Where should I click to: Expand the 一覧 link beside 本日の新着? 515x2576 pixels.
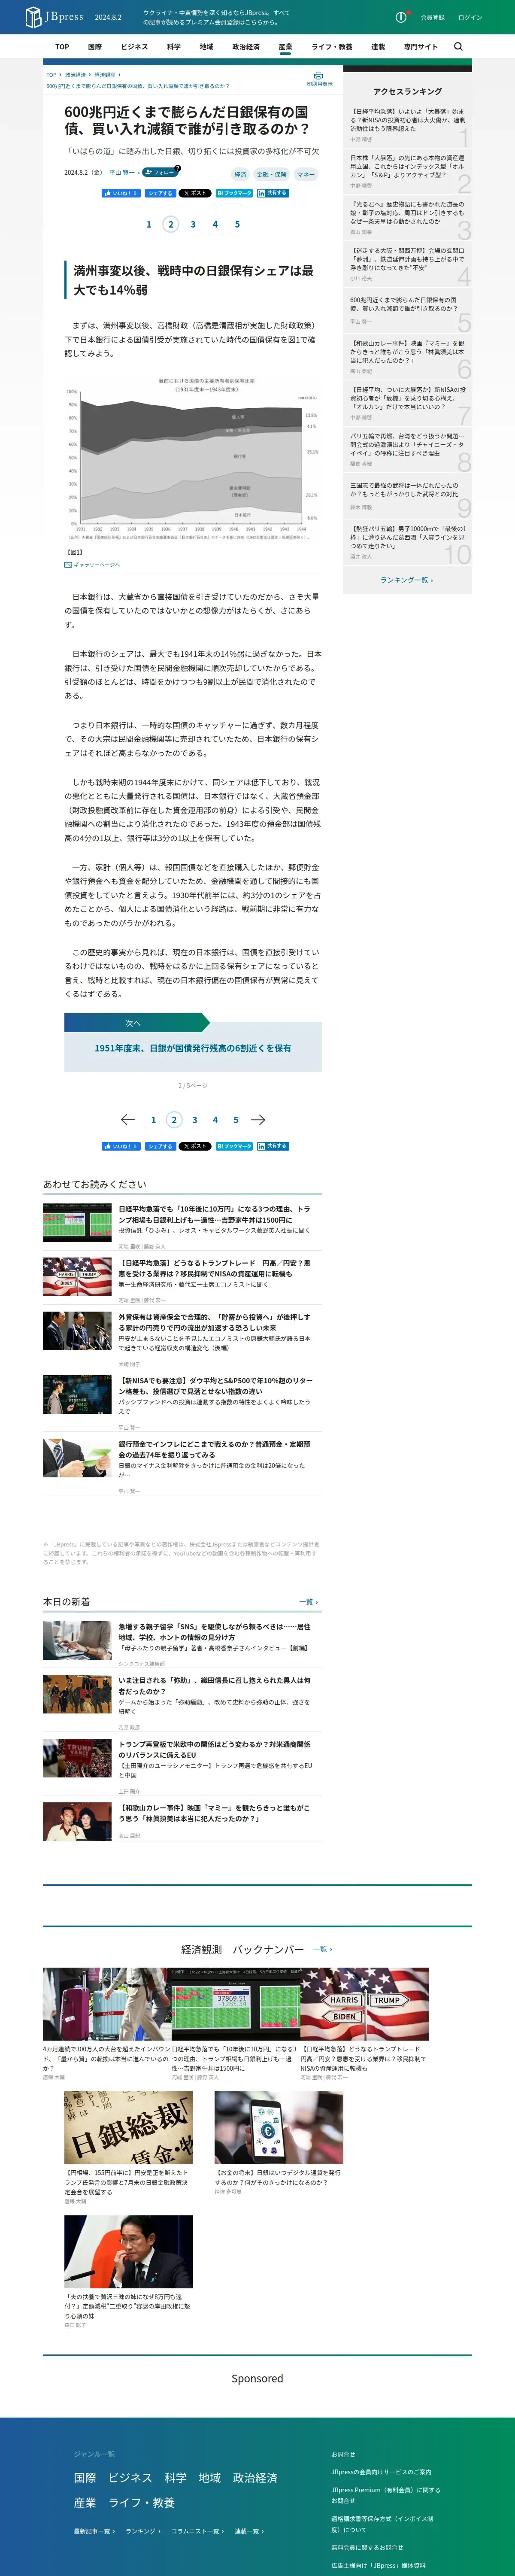pyautogui.click(x=309, y=1602)
